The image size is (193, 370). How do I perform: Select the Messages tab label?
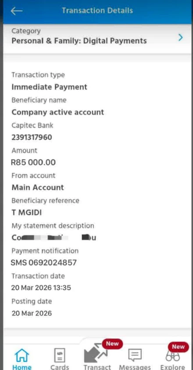coord(135,367)
